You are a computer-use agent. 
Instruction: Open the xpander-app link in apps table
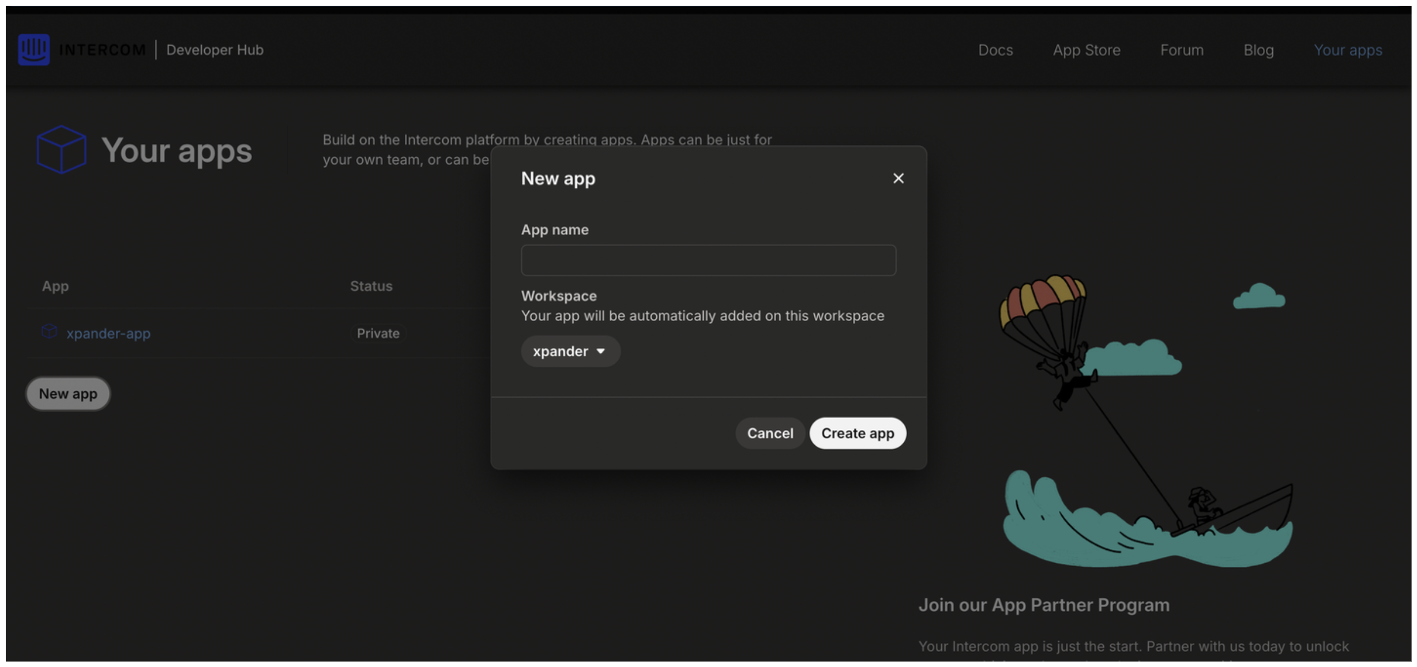coord(108,333)
